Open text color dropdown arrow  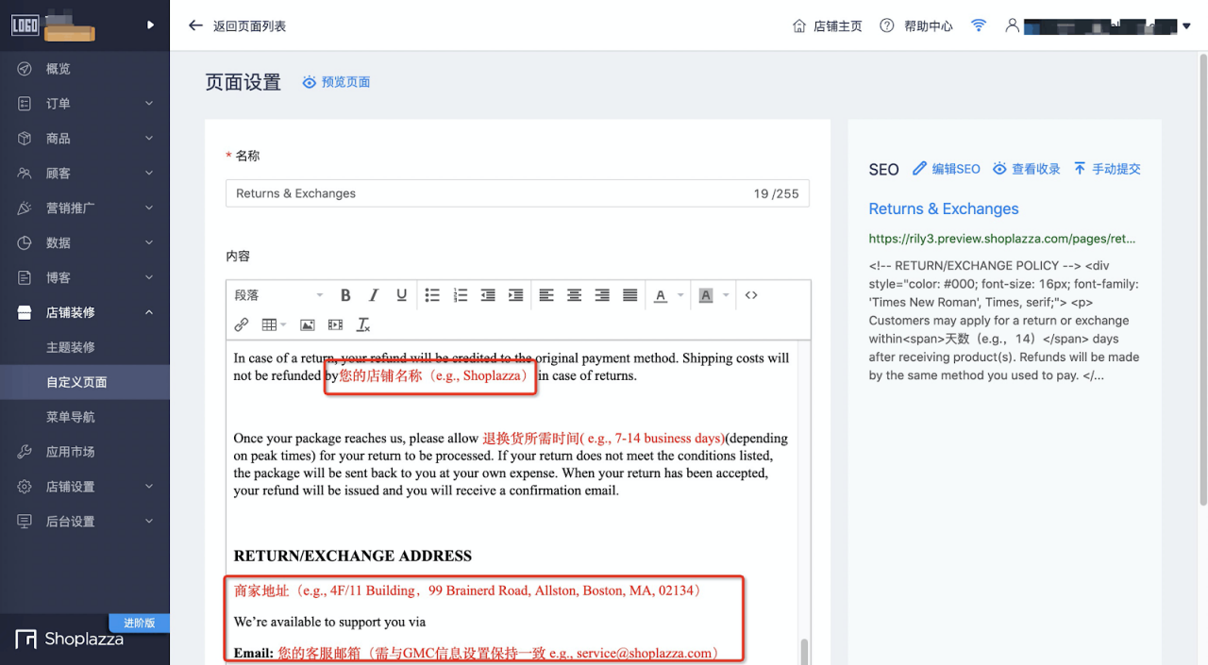[680, 295]
